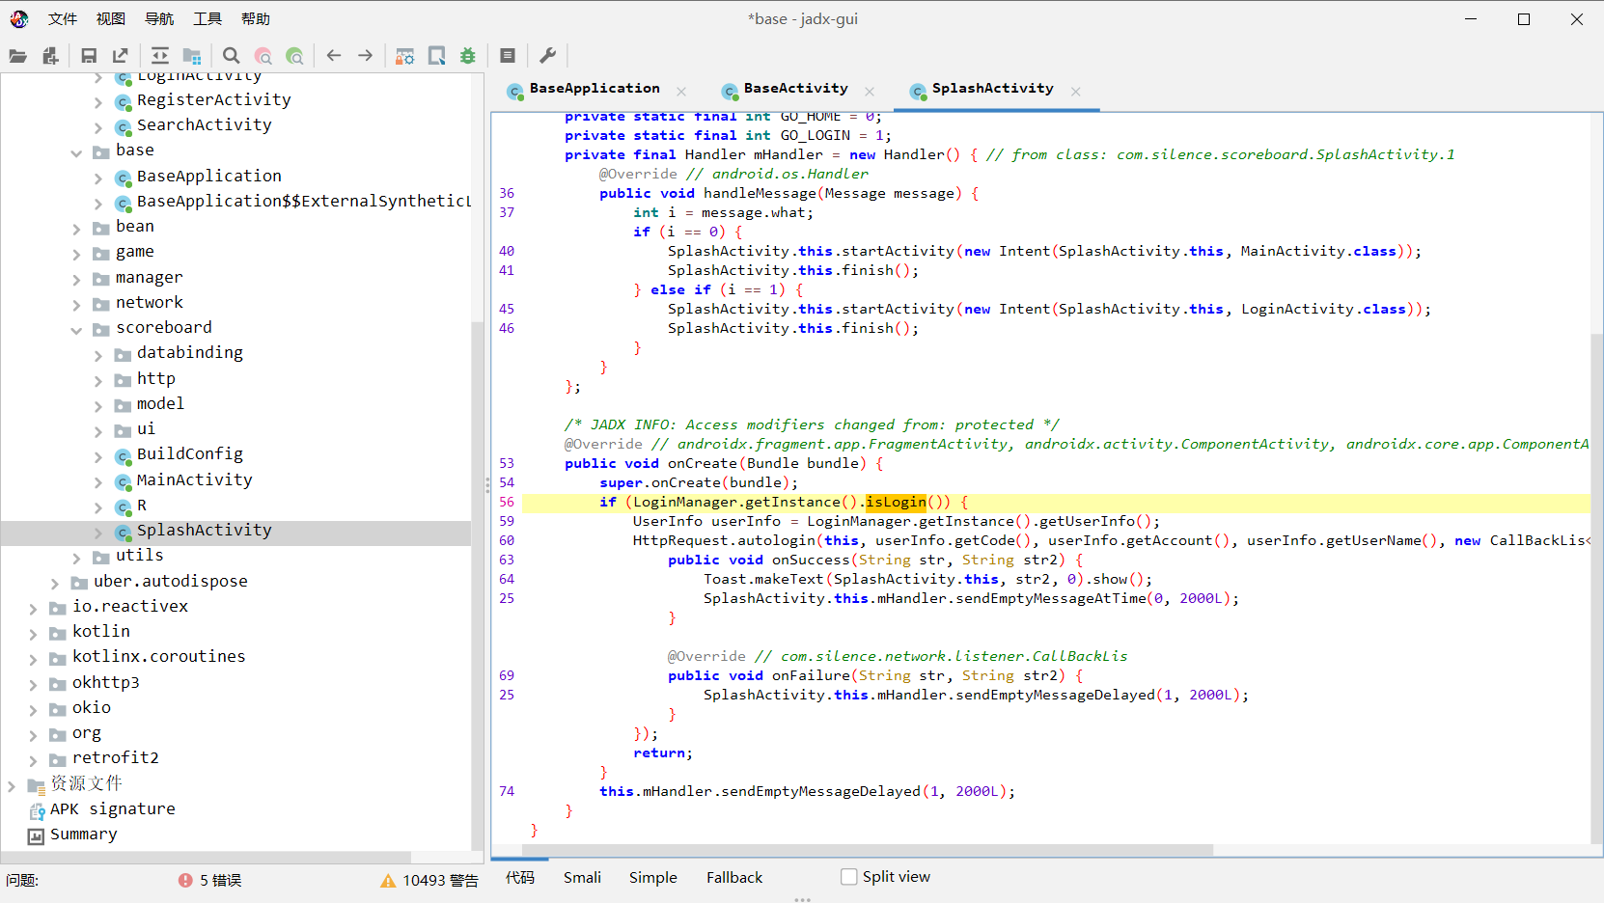Click the red error icon in the status bar
The image size is (1604, 903).
(x=185, y=880)
